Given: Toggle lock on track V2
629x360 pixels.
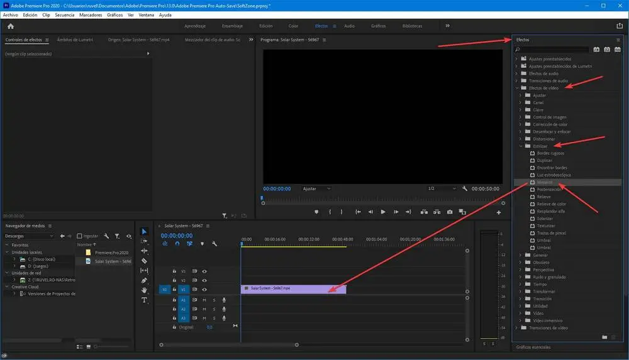Looking at the screenshot, I should tap(174, 280).
